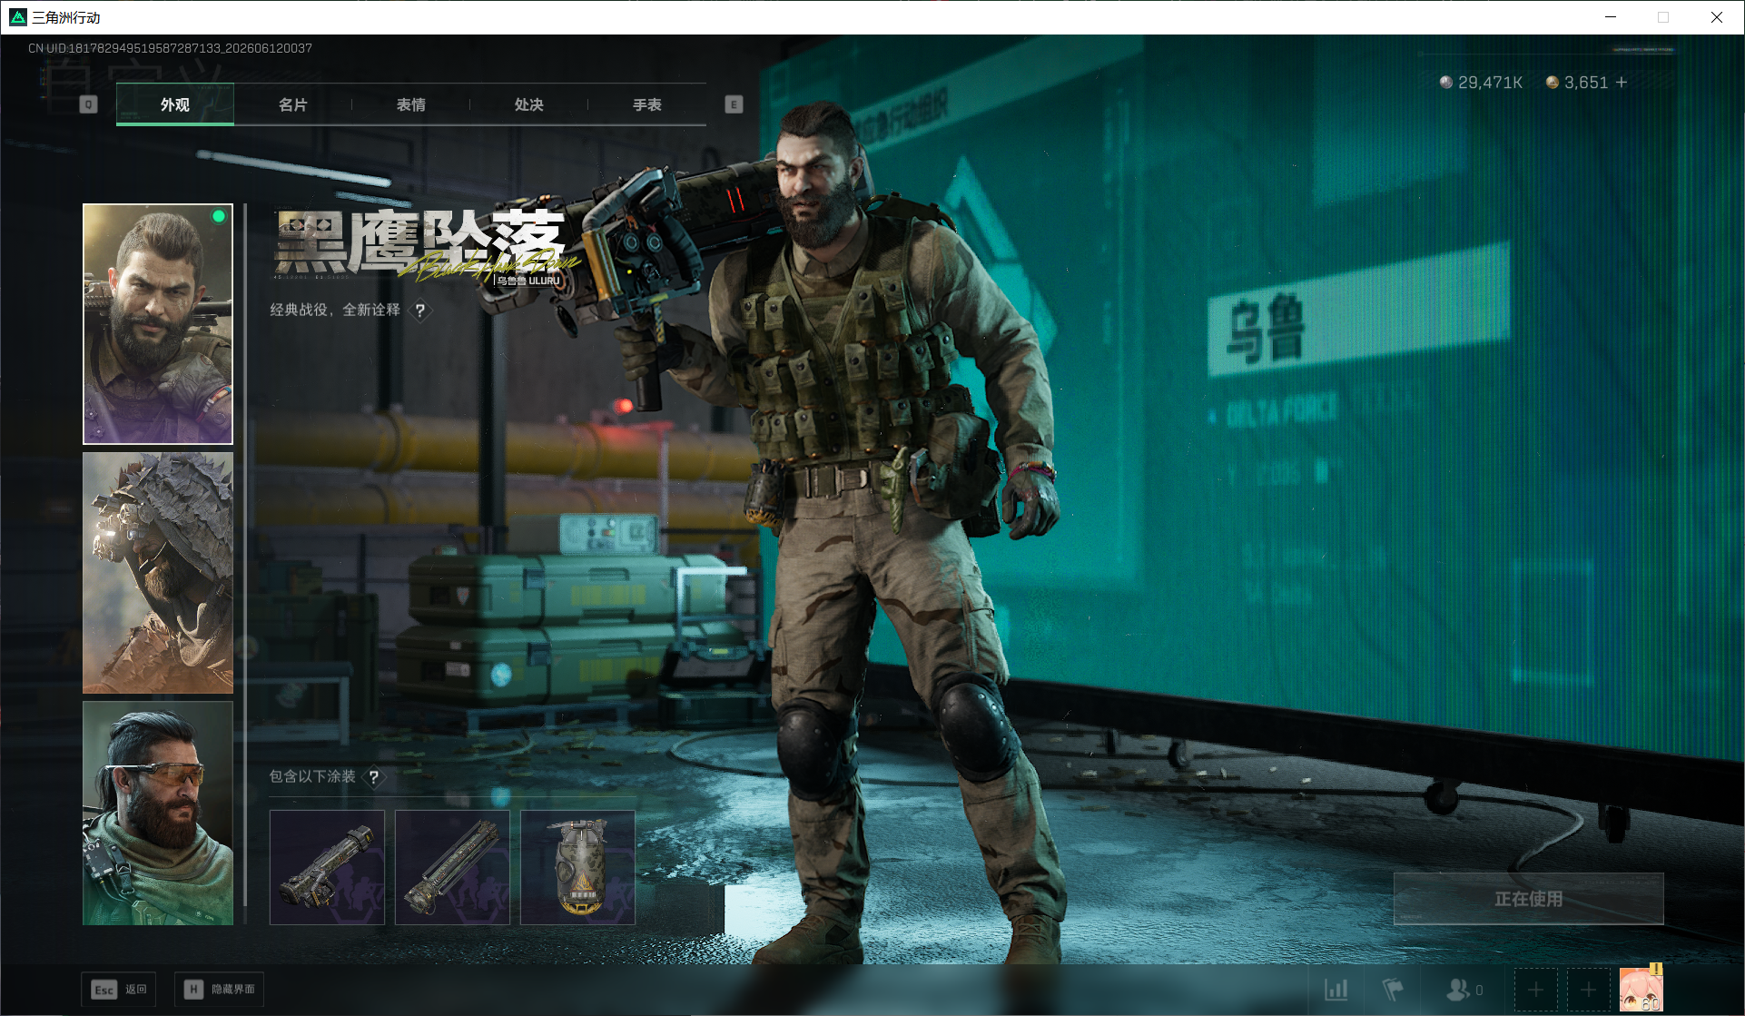Open the 处决 tab

tap(528, 104)
